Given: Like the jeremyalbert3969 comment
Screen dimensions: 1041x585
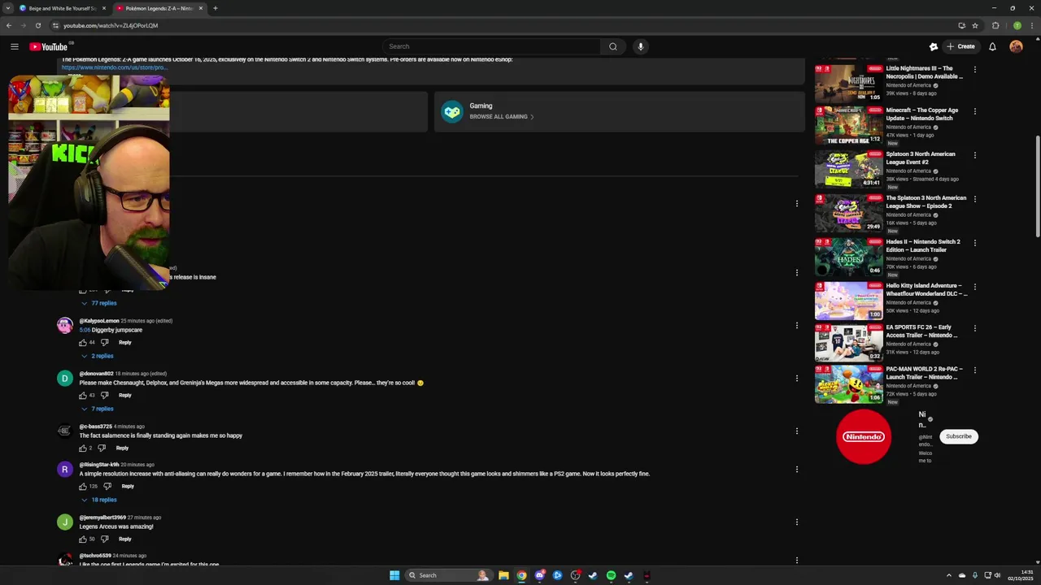Looking at the screenshot, I should click(x=83, y=539).
